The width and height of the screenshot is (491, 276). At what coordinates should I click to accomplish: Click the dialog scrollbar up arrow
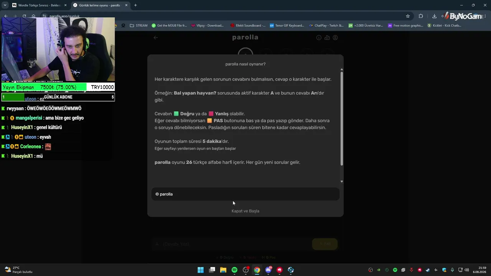342,69
